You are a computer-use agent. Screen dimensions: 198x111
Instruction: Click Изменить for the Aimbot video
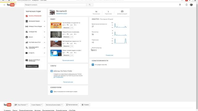coord(67,28)
